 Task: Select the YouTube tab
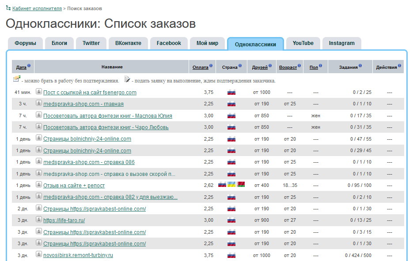[303, 43]
